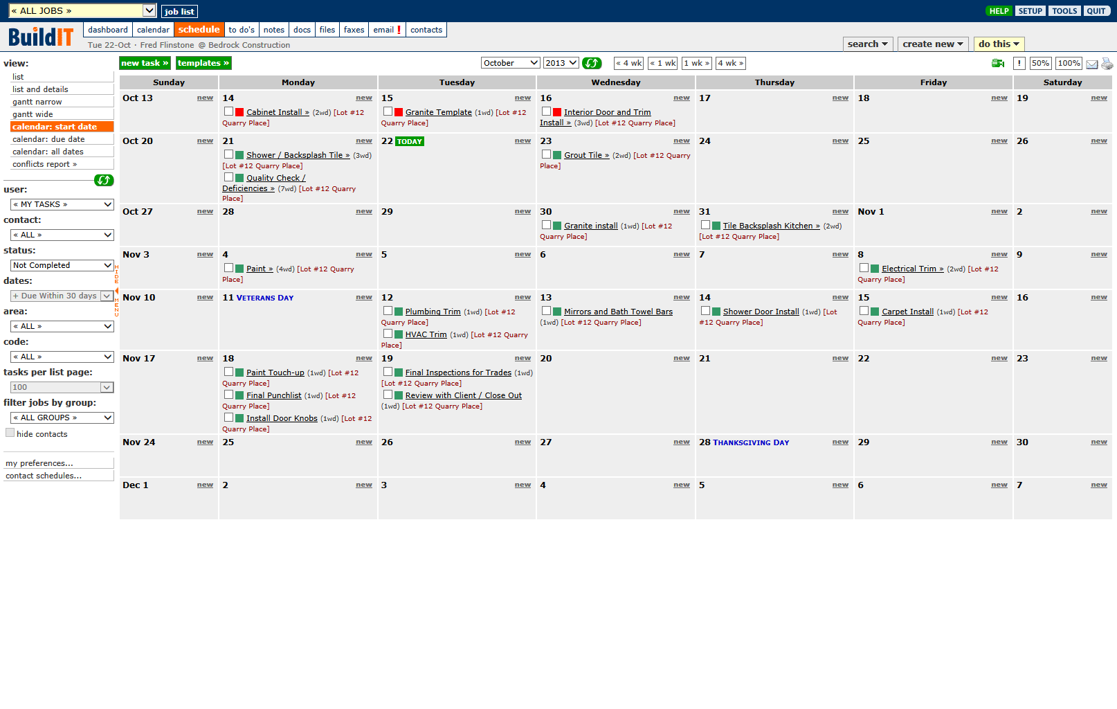
Task: Click the exclamation alert icon near zoom controls
Action: click(1019, 63)
